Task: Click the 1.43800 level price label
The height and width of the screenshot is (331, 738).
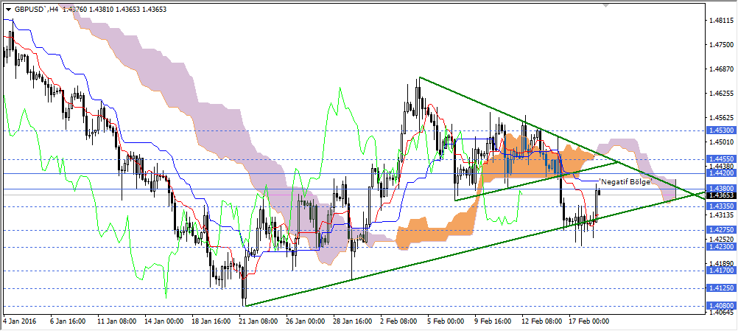Action: pos(720,188)
